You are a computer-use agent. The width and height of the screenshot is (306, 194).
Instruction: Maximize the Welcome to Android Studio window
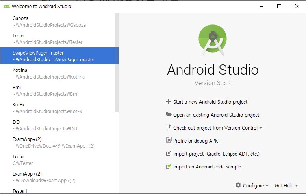(x=279, y=6)
